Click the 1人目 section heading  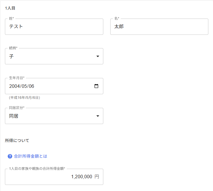pos(10,8)
